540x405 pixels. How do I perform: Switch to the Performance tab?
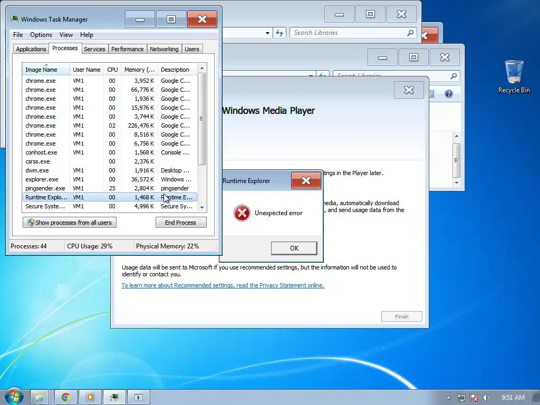127,49
